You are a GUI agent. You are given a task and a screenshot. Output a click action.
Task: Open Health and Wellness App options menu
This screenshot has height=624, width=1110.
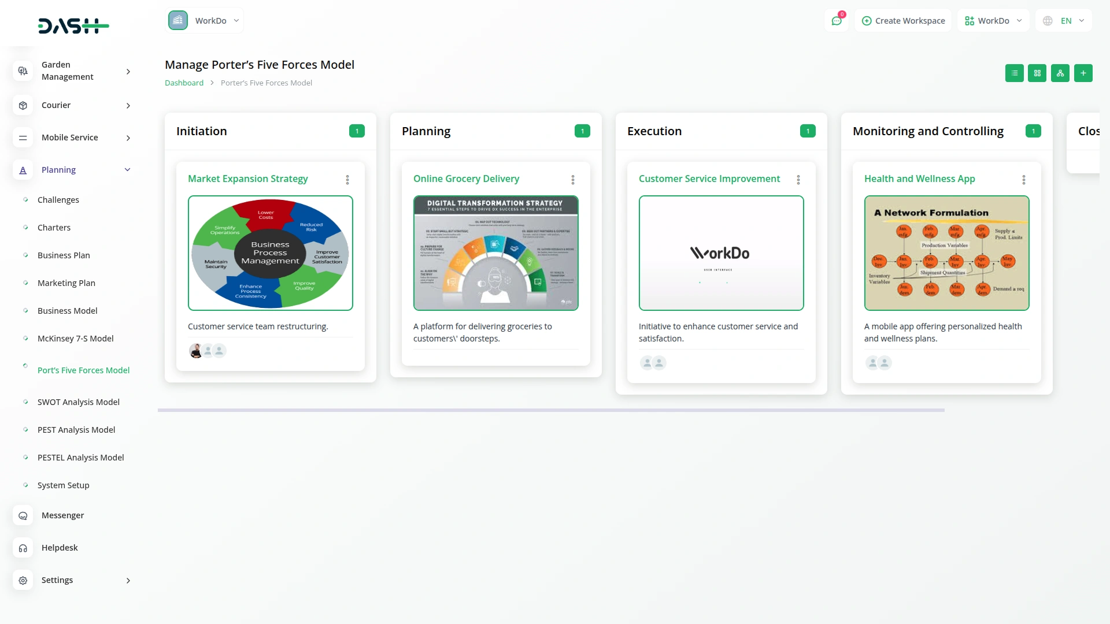[x=1024, y=180]
